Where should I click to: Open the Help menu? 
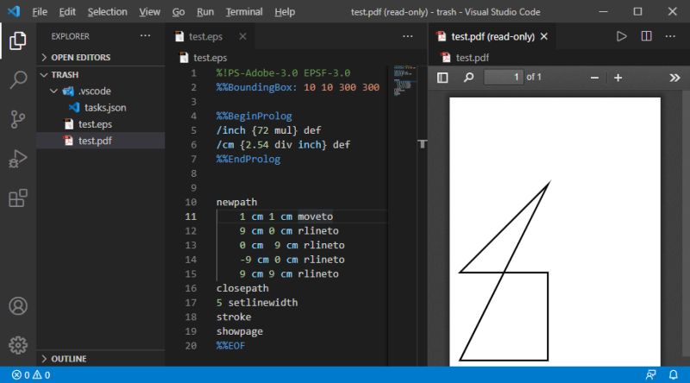tap(285, 12)
